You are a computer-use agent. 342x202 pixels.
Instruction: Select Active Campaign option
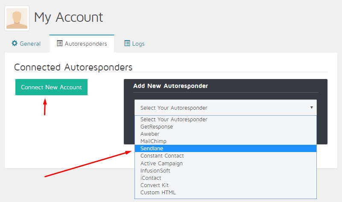225,164
